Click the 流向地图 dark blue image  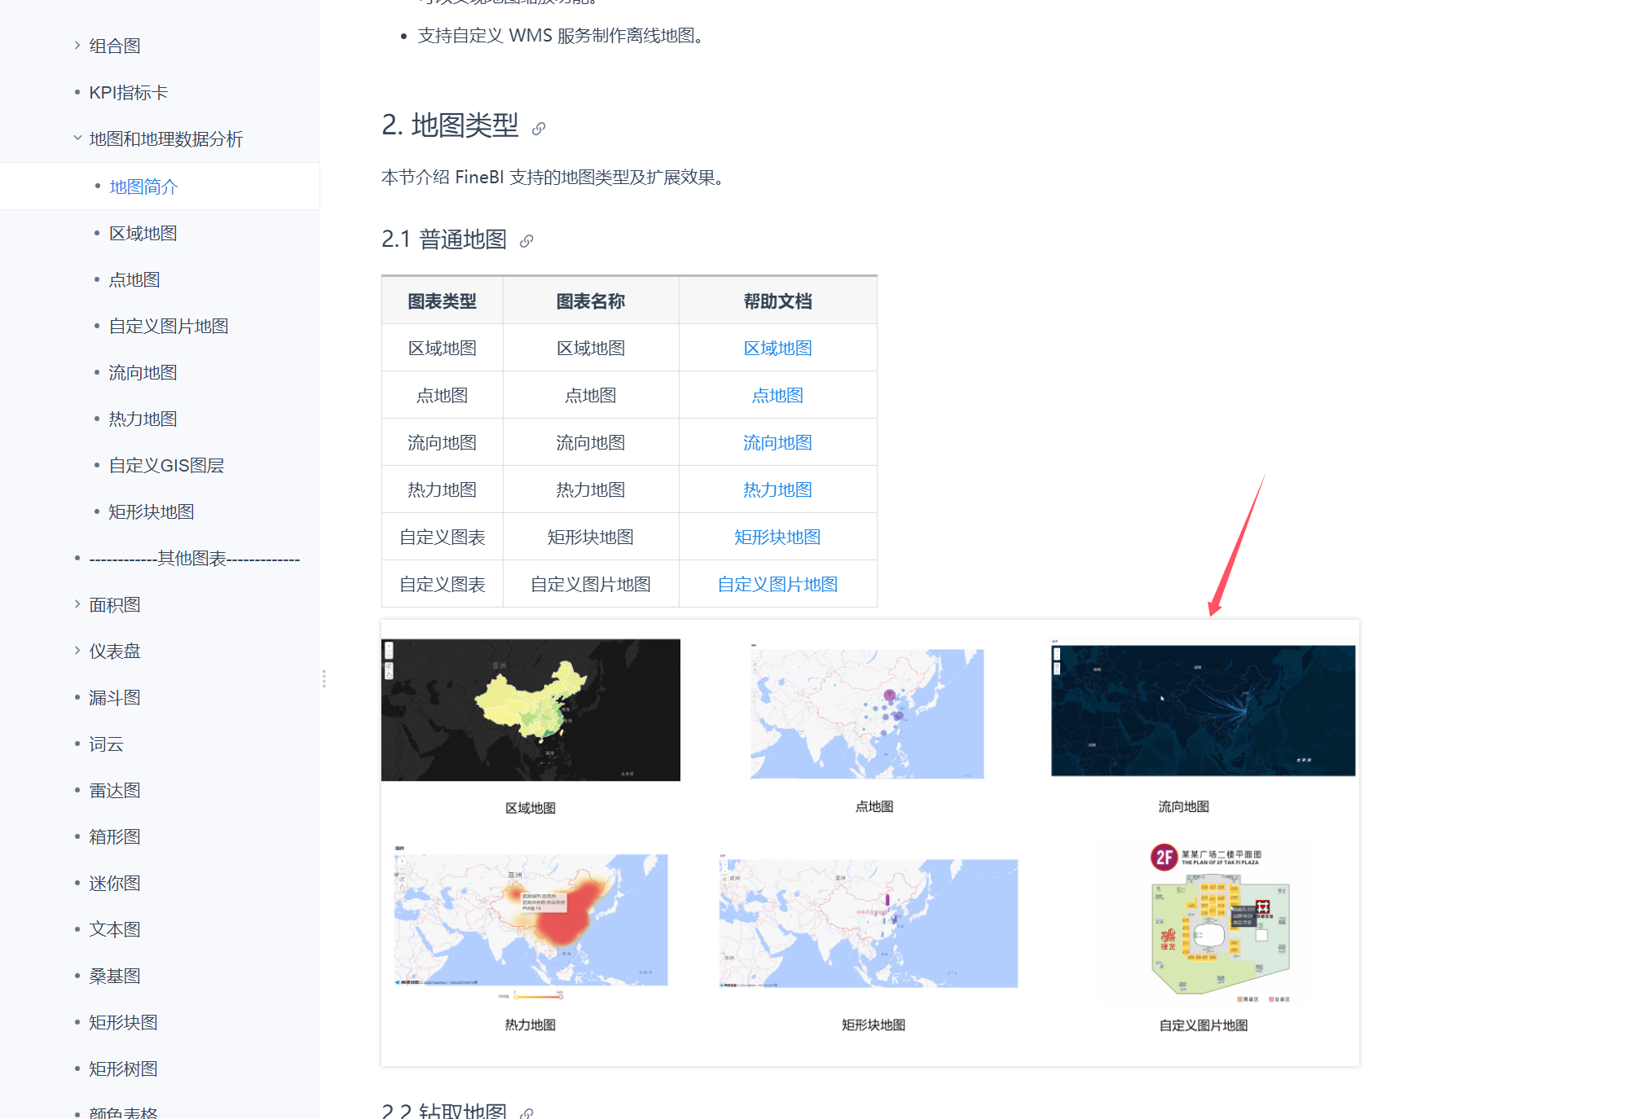click(1203, 710)
